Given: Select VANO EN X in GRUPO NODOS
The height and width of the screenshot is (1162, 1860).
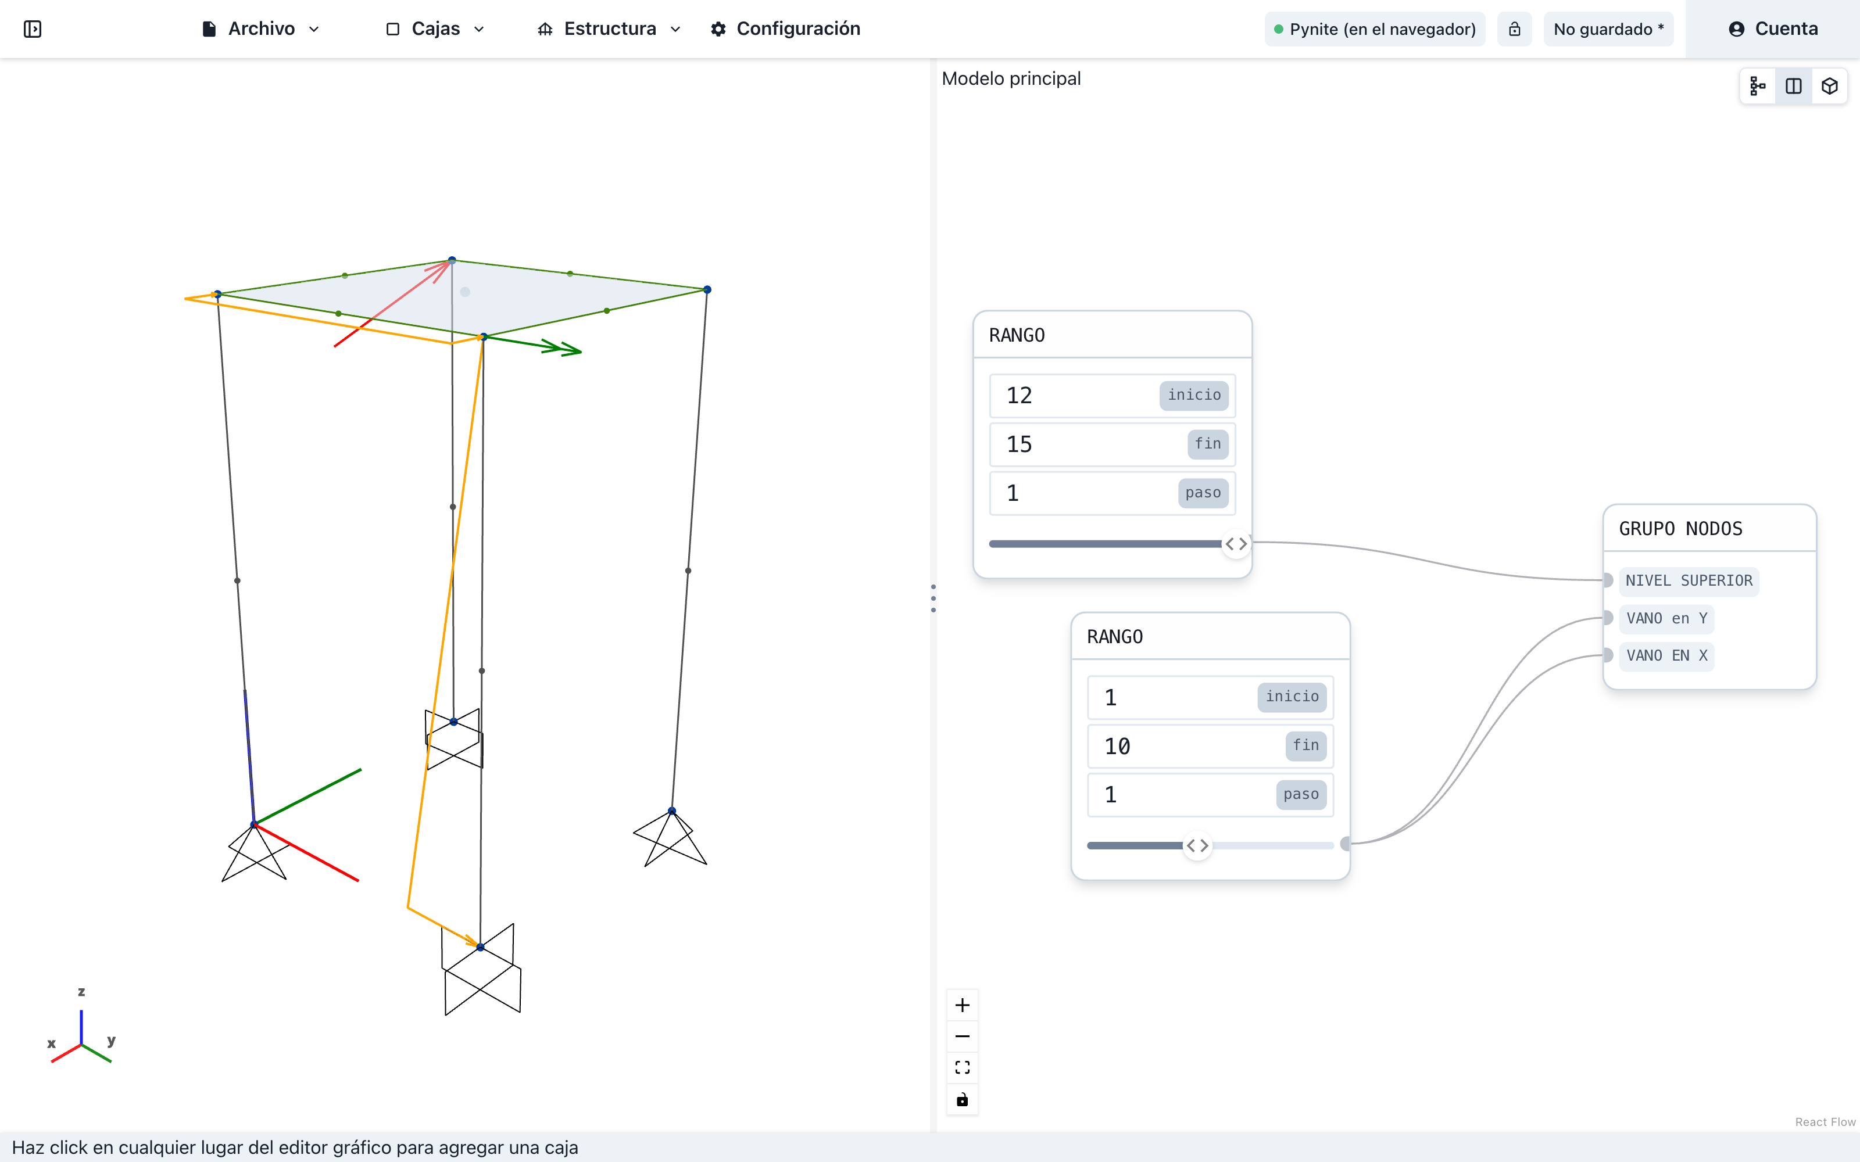Looking at the screenshot, I should click(x=1666, y=655).
